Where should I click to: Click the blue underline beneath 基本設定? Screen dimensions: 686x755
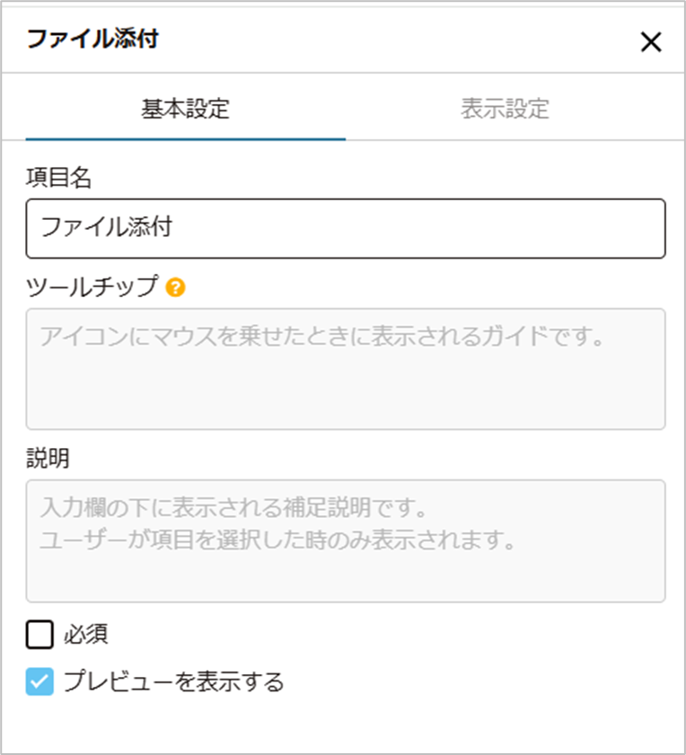(186, 139)
